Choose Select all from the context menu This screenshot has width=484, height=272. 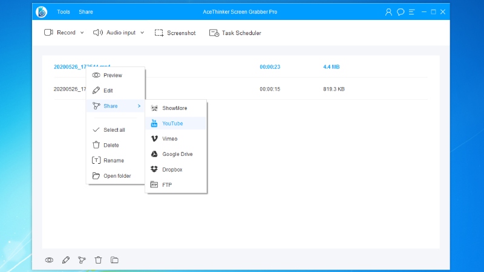116,130
